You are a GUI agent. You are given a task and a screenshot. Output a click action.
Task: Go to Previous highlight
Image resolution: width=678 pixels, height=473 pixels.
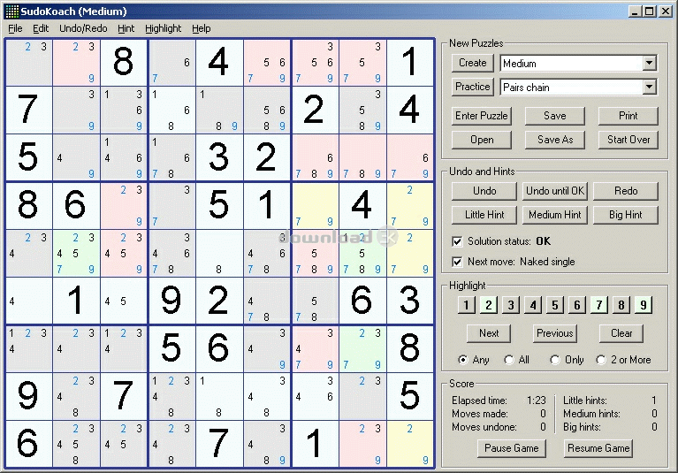point(555,333)
